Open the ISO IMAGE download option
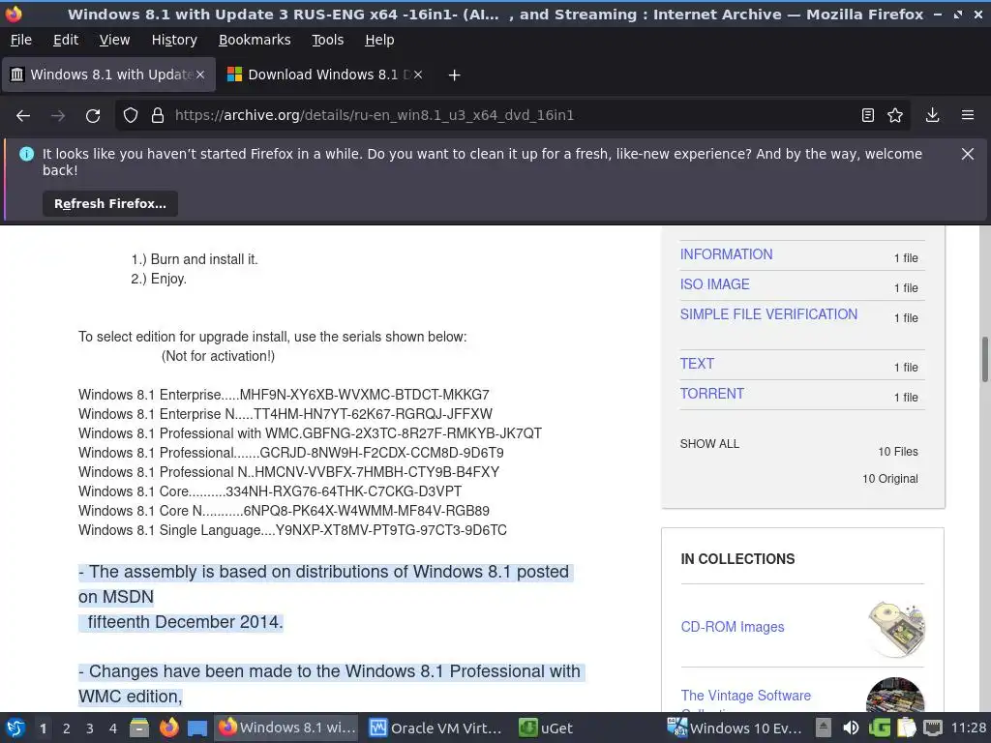Viewport: 991px width, 743px height. 715,284
